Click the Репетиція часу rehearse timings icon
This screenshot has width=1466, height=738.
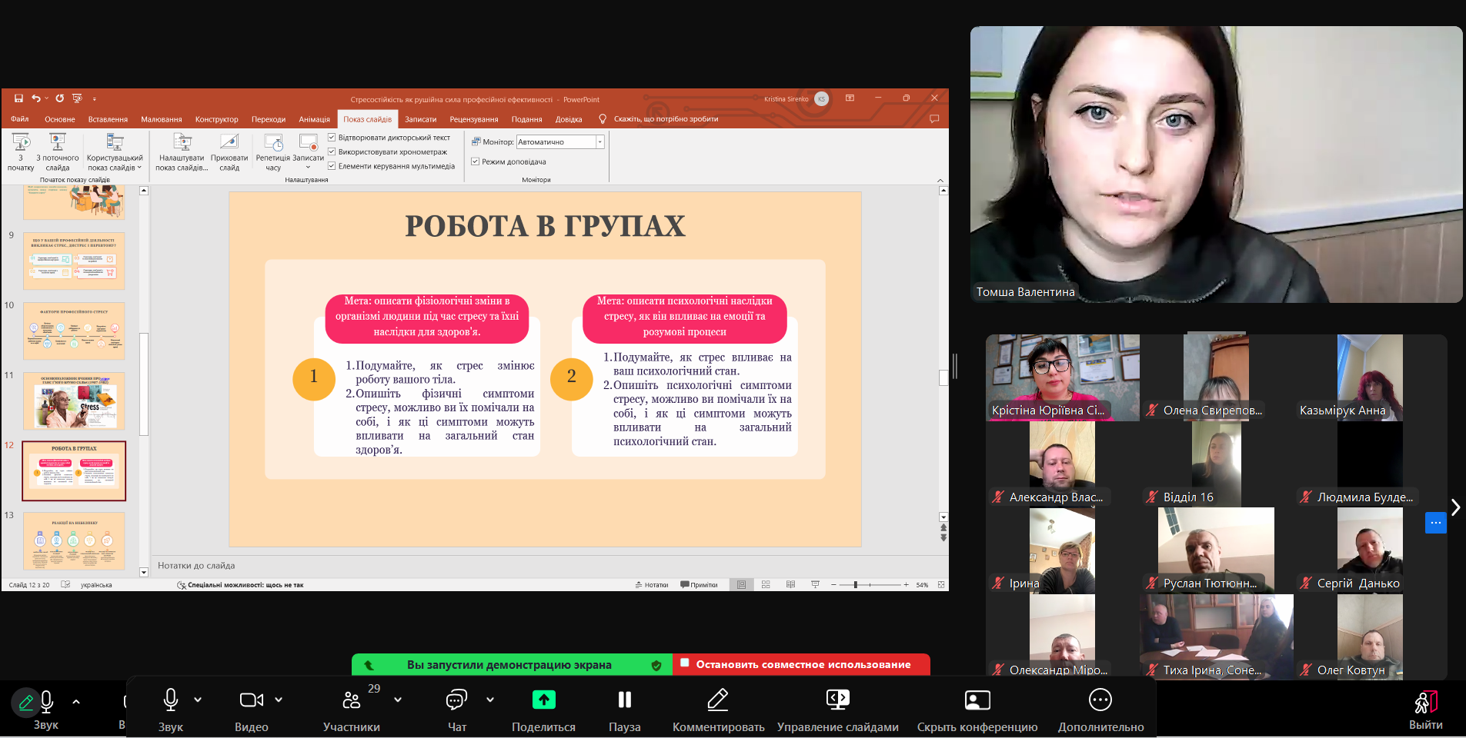click(x=273, y=143)
